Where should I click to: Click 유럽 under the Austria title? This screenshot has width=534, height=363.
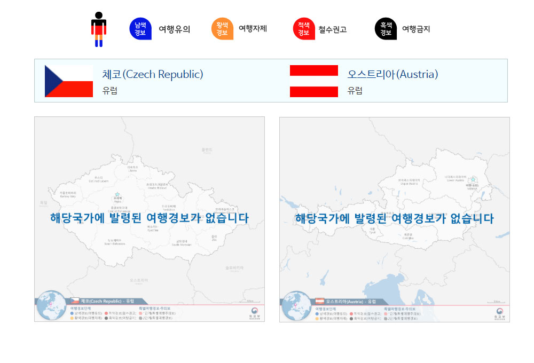click(x=355, y=91)
